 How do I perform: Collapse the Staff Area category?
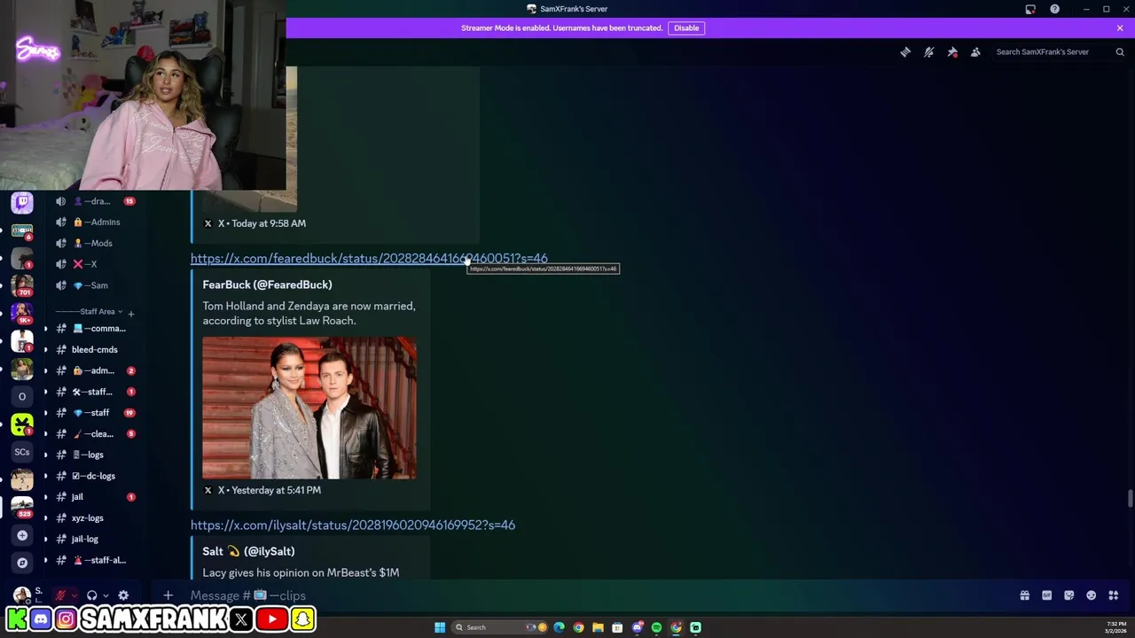coord(89,312)
